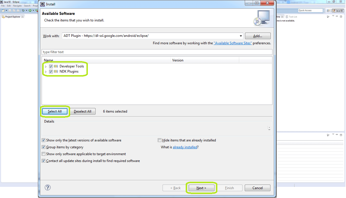The height and width of the screenshot is (198, 346).
Task: Click the Add... site button
Action: click(x=258, y=36)
